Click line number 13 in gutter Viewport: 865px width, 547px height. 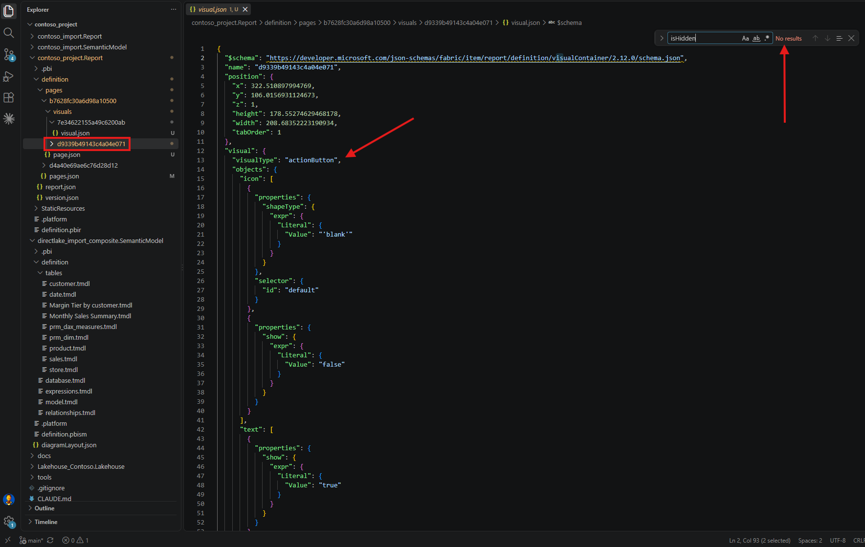pos(200,160)
